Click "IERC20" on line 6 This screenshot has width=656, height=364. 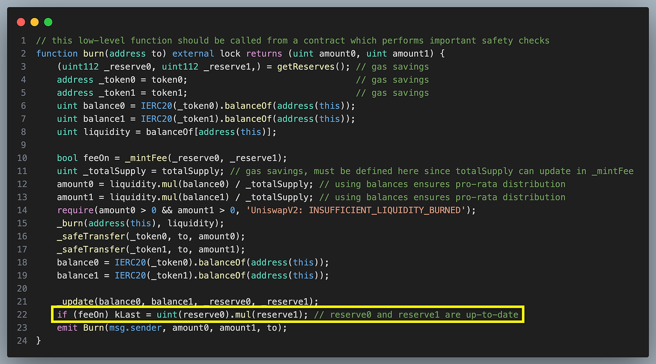[156, 106]
